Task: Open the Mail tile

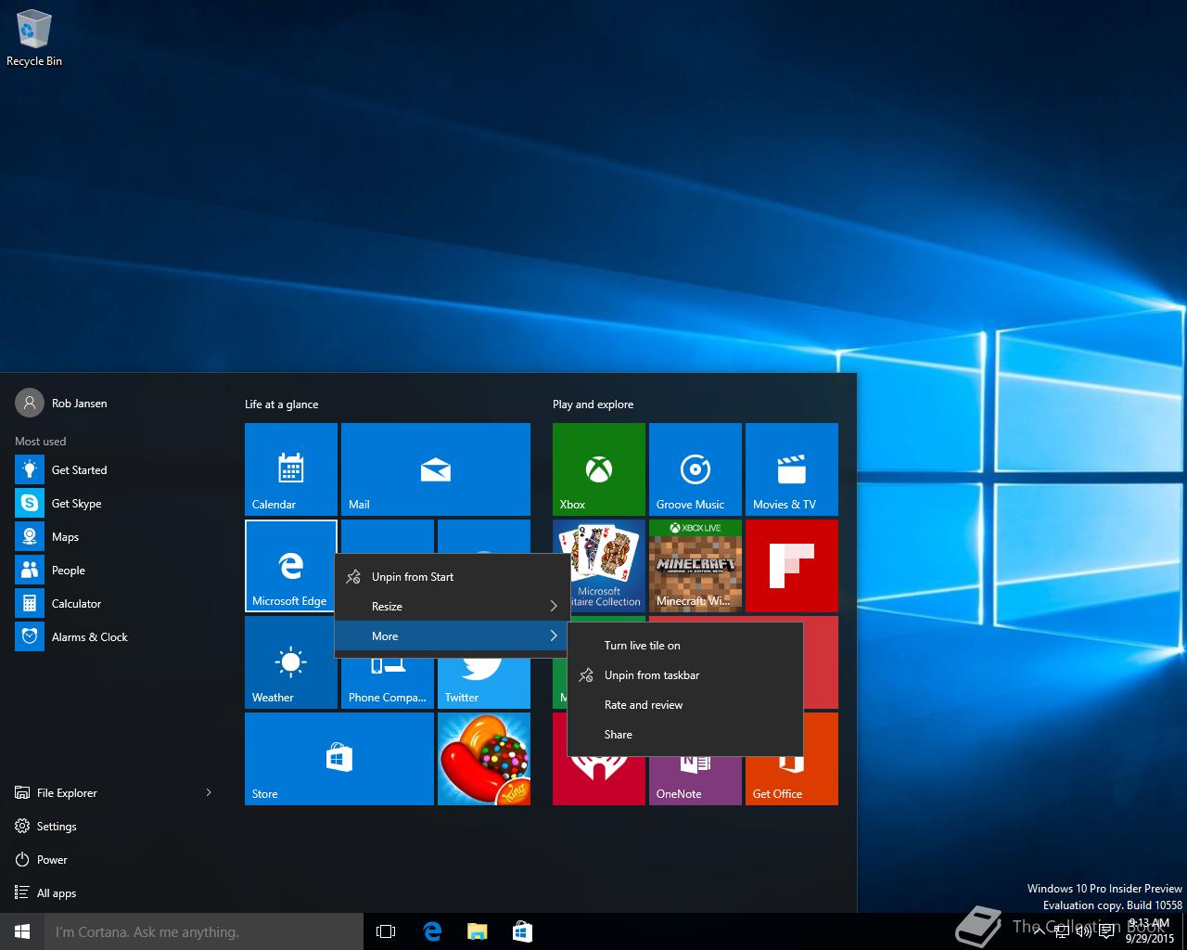Action: click(x=436, y=469)
